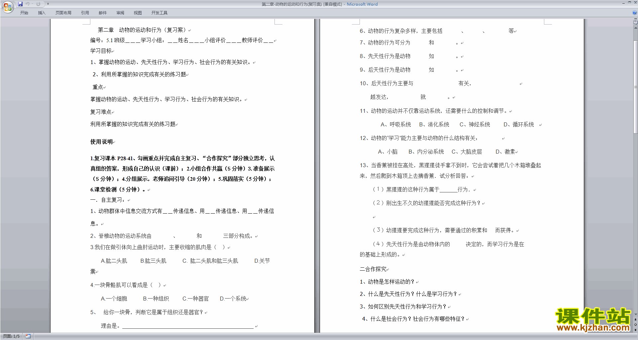Save document with floppy disk icon

(20, 4)
